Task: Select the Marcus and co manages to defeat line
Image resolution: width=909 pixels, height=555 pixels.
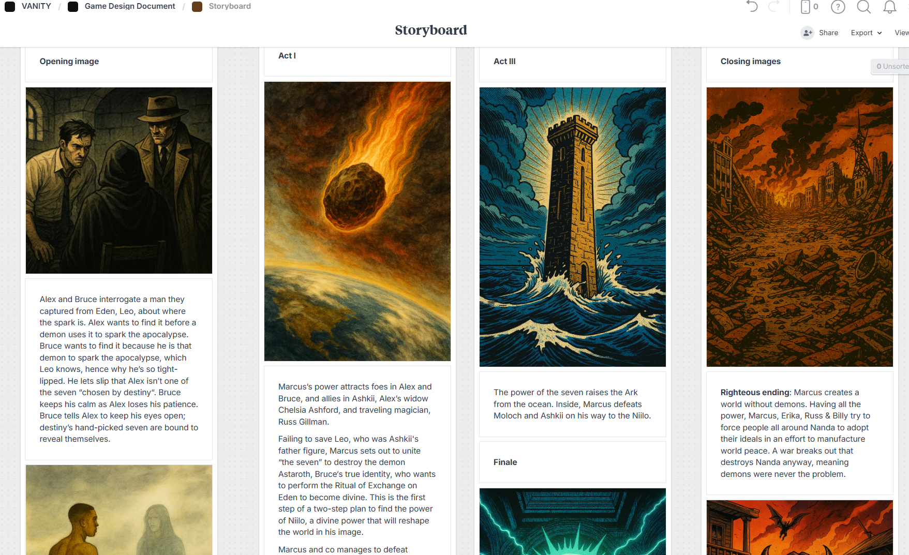Action: [x=343, y=549]
